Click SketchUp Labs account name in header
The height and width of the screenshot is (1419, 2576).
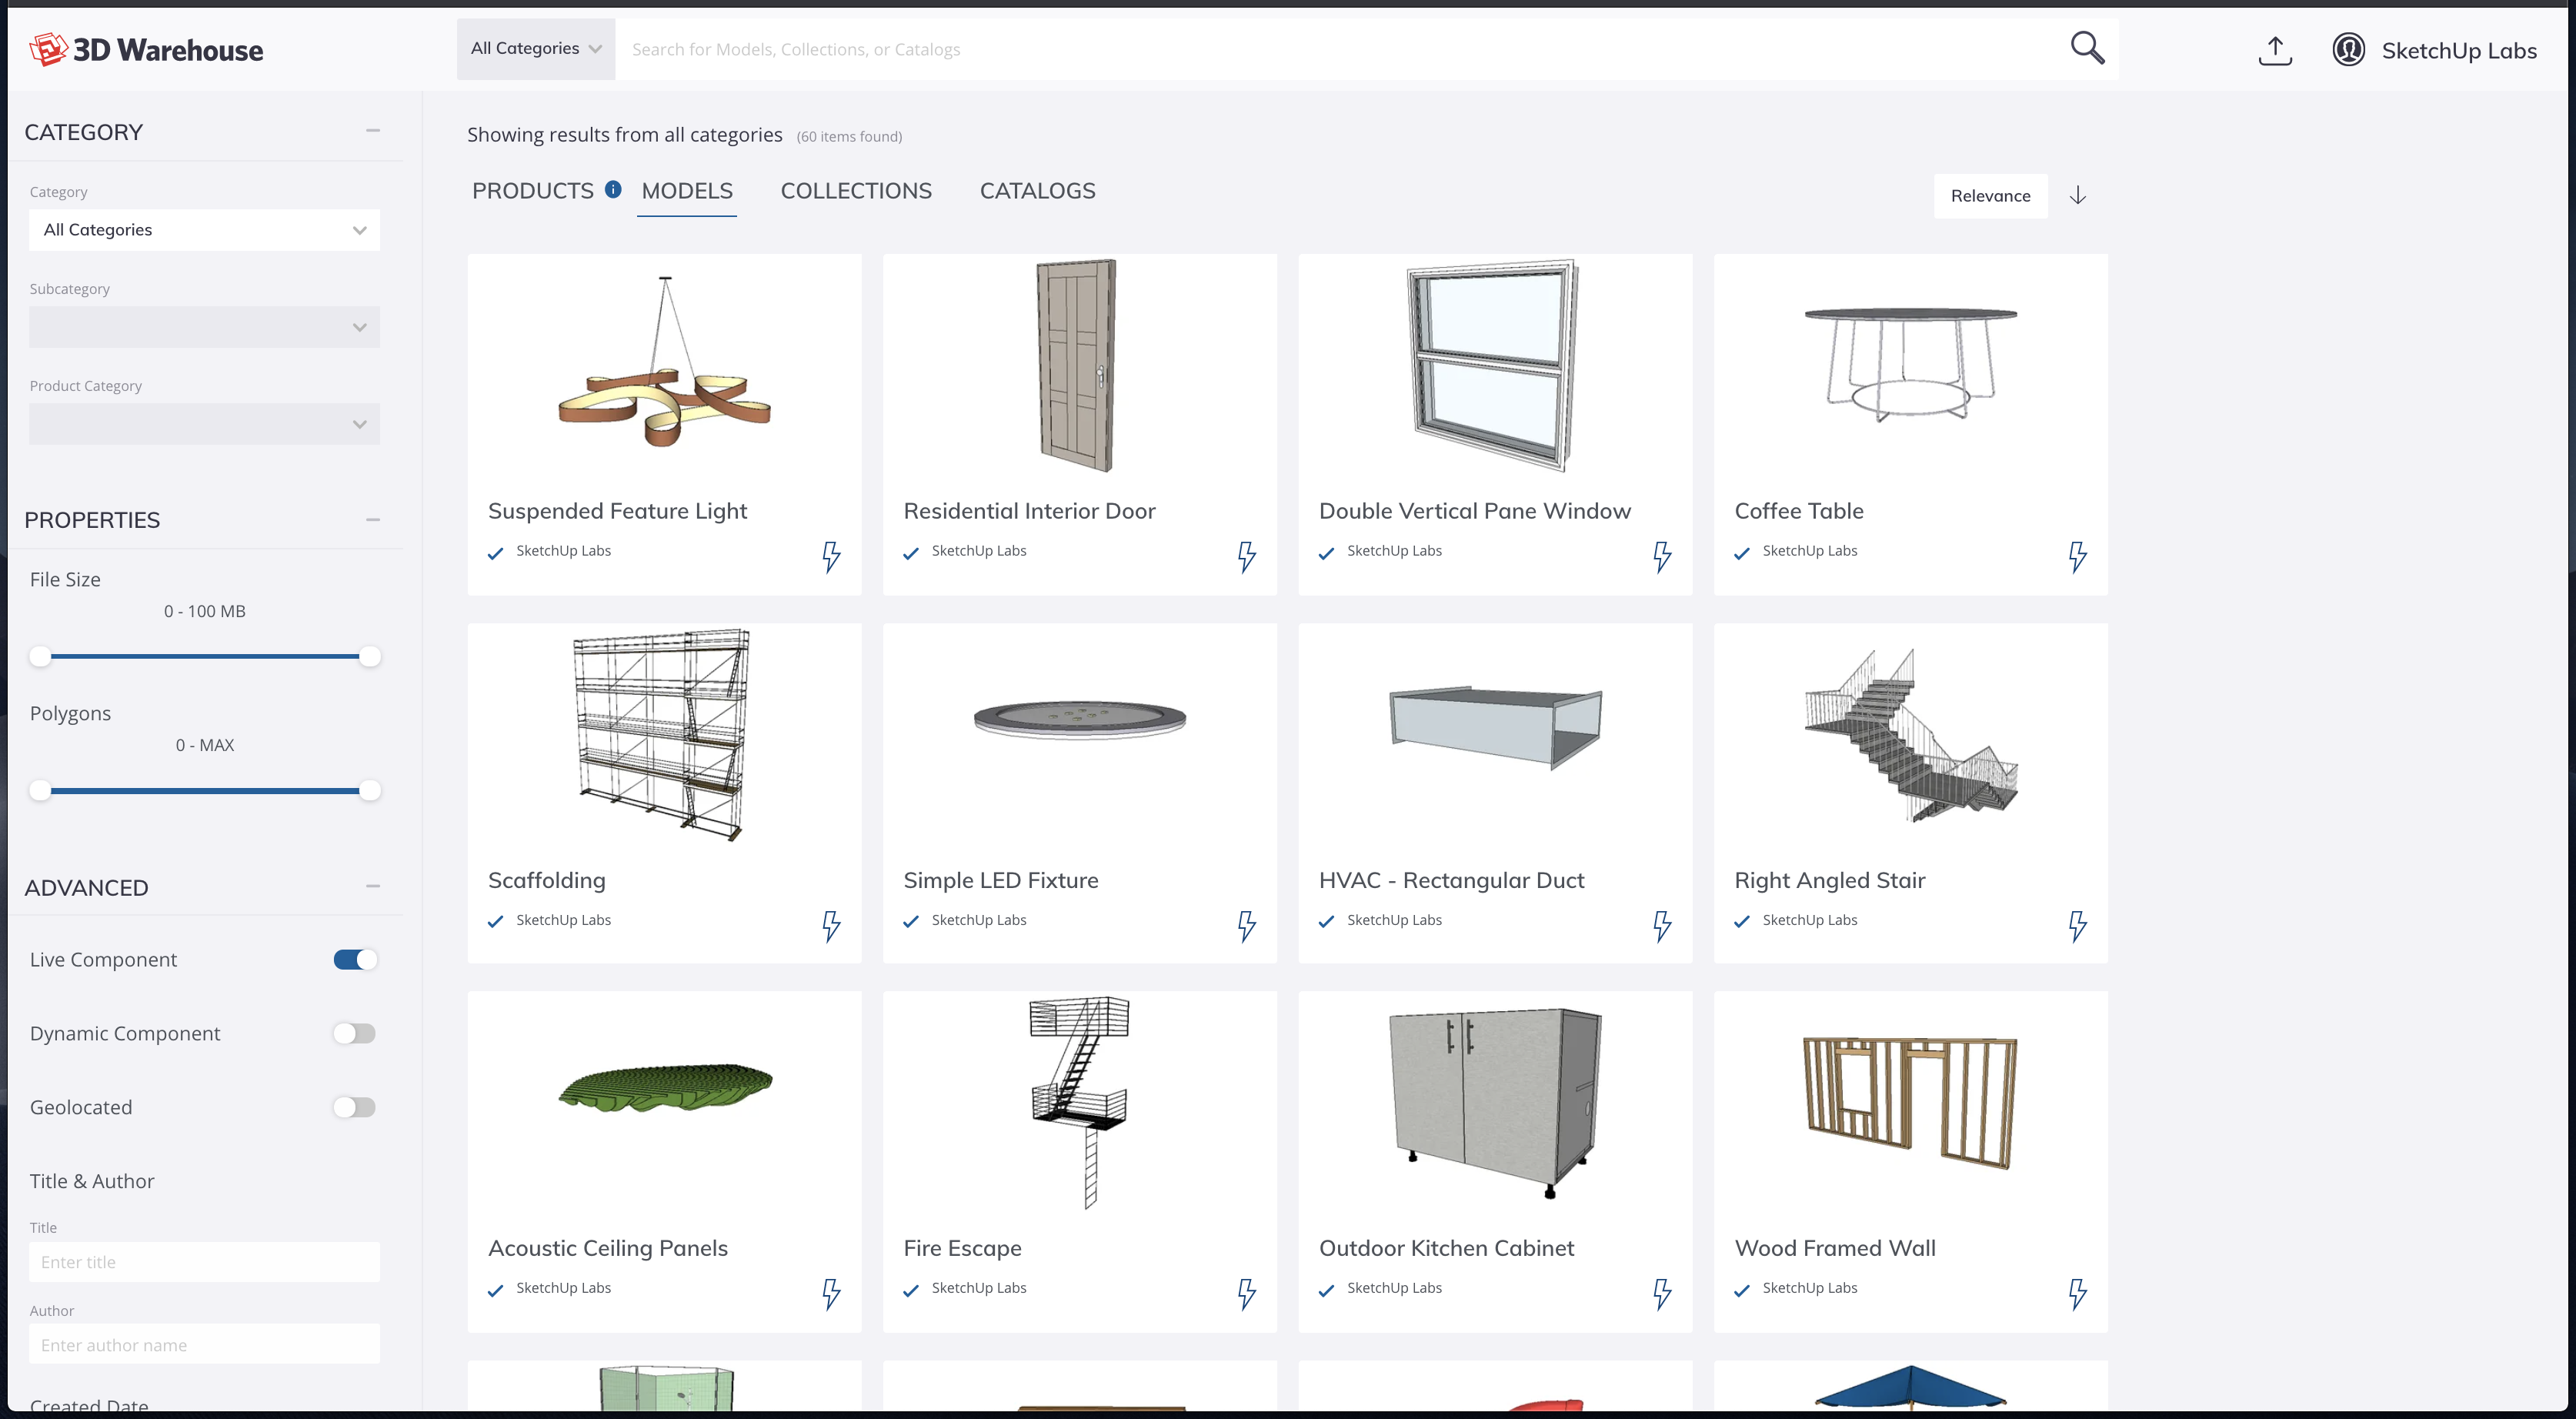pos(2459,50)
